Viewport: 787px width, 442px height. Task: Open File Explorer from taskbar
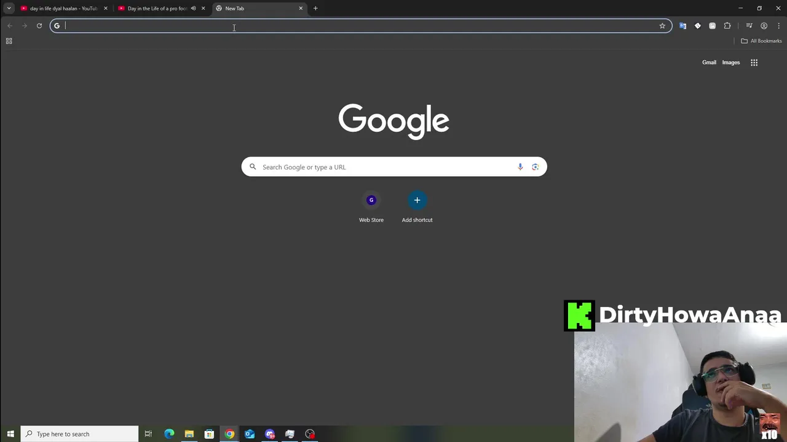click(x=189, y=434)
